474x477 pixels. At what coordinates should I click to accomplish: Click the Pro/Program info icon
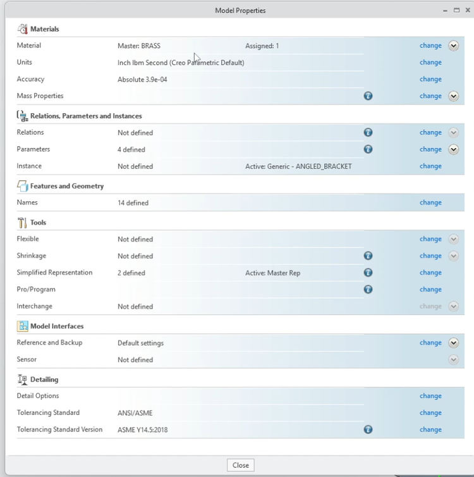pyautogui.click(x=368, y=289)
